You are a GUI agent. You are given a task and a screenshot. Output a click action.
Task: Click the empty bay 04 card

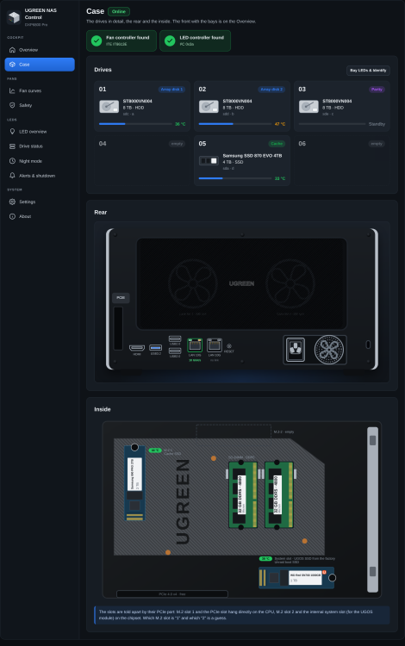coord(142,161)
